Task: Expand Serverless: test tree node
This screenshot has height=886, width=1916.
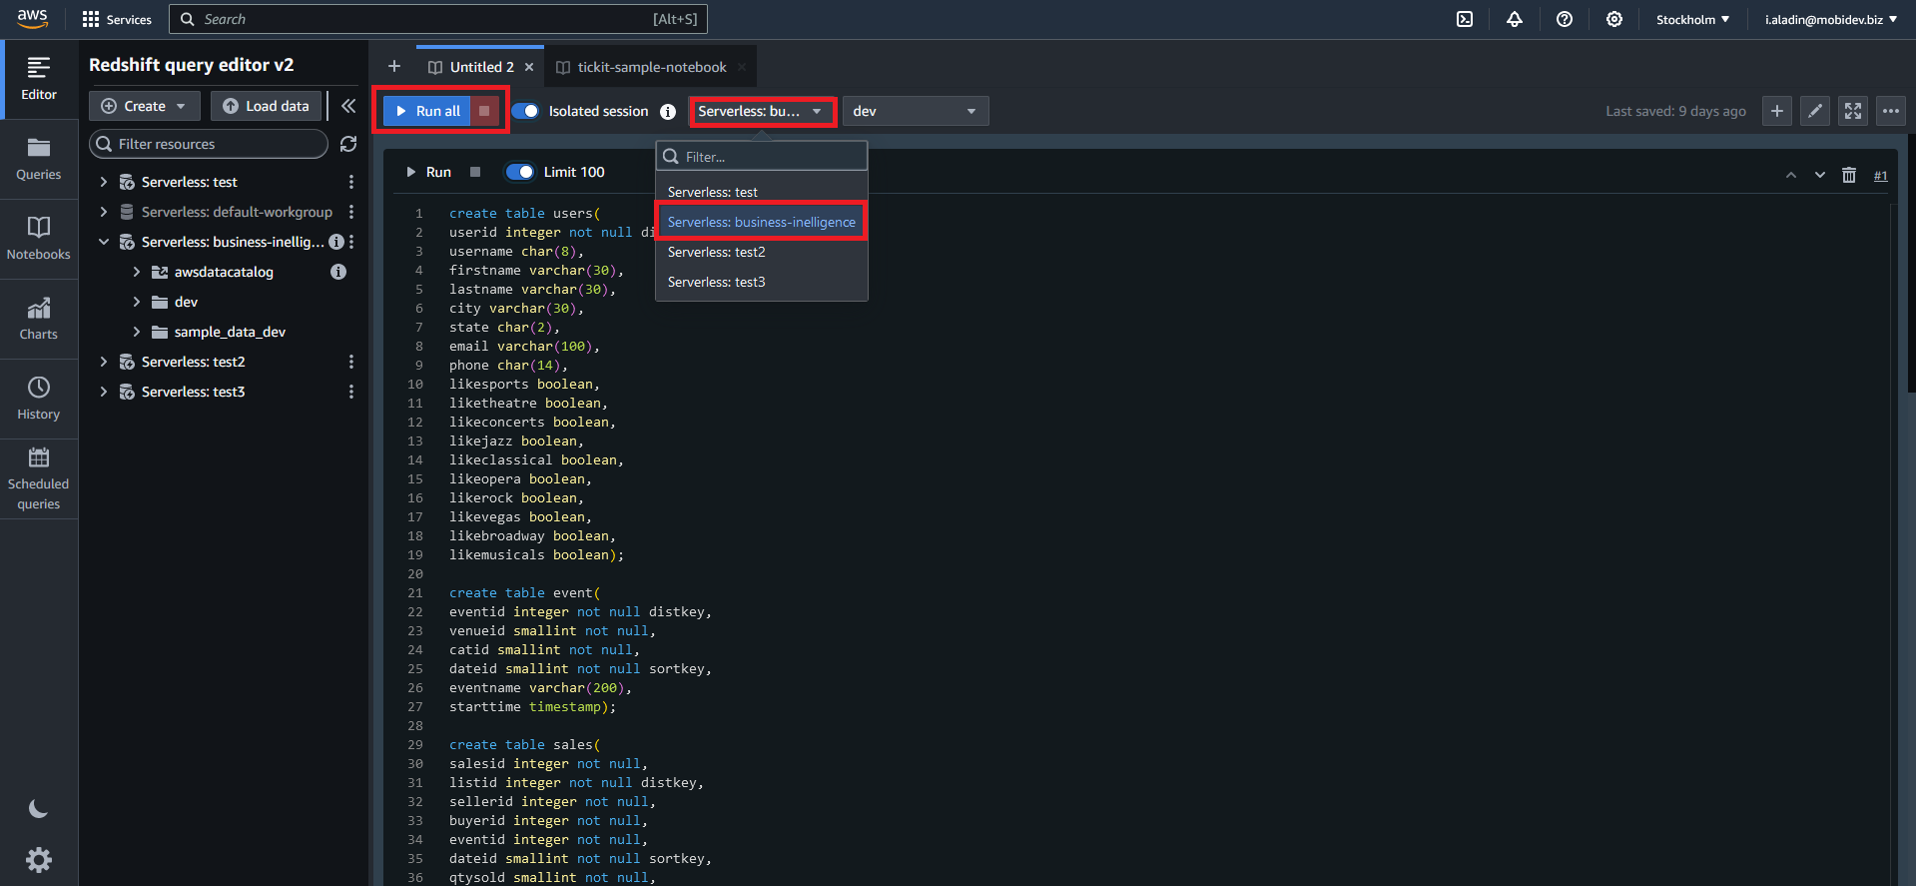Action: 104,182
